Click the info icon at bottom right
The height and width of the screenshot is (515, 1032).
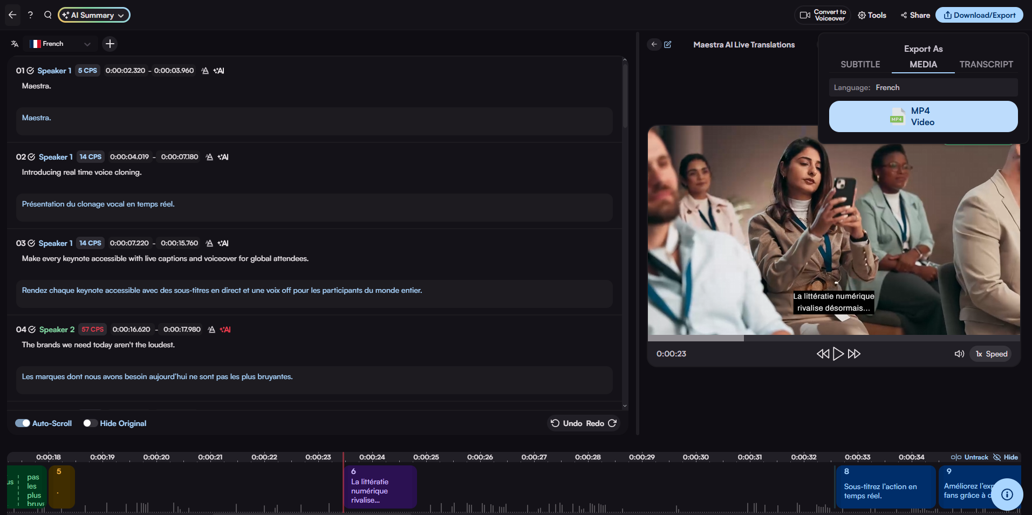pyautogui.click(x=1007, y=495)
